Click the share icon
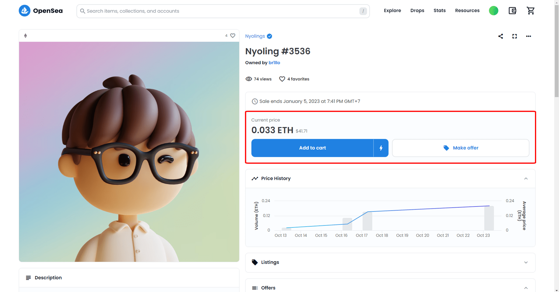This screenshot has width=559, height=292. tap(501, 36)
